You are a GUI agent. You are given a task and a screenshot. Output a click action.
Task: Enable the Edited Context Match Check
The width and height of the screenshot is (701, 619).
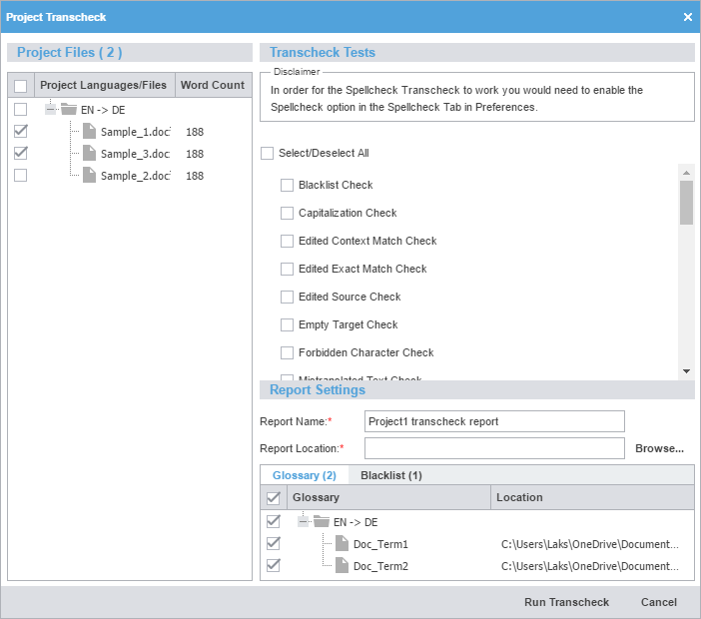(x=287, y=241)
